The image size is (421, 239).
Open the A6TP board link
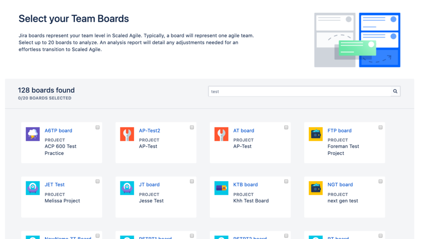[58, 131]
